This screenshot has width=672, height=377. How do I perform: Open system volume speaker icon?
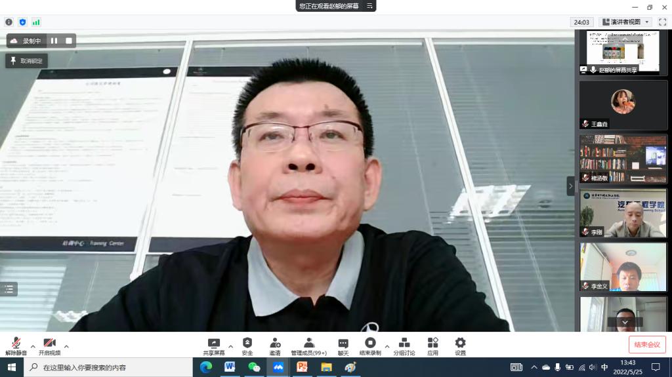593,367
